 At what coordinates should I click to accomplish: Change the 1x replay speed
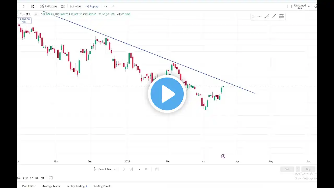coord(139,169)
